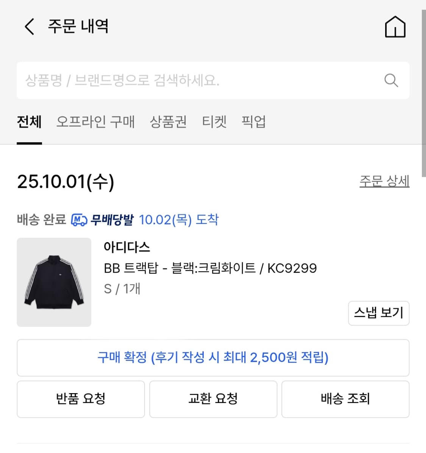
Task: Select the 전체 tab
Action: (29, 122)
